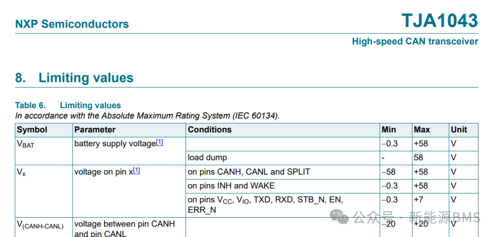This screenshot has height=237, width=496.
Task: Open footnote [1] link beside voltage on pin x
Action: click(x=136, y=171)
